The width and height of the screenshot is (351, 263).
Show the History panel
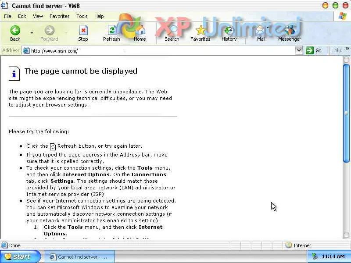229,33
